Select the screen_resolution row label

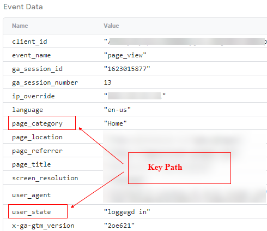coord(45,178)
